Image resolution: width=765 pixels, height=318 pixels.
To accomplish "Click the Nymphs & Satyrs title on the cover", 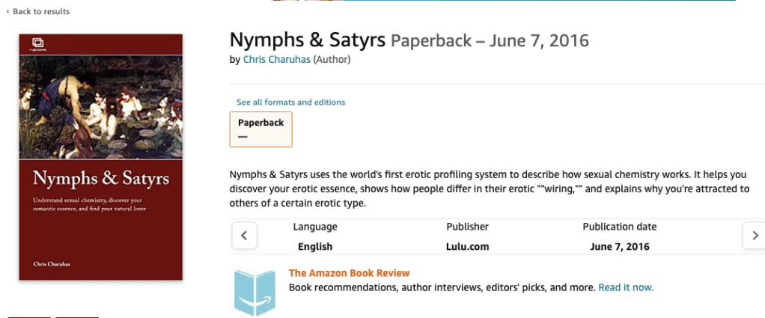I will [x=100, y=179].
